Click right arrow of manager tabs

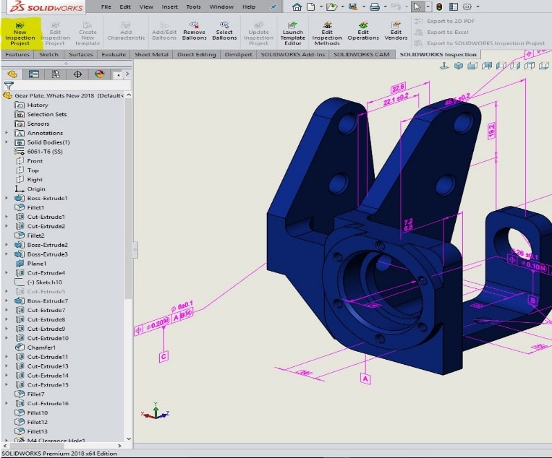tap(127, 74)
